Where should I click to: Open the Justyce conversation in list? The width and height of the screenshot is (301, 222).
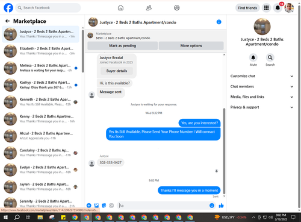[41, 34]
